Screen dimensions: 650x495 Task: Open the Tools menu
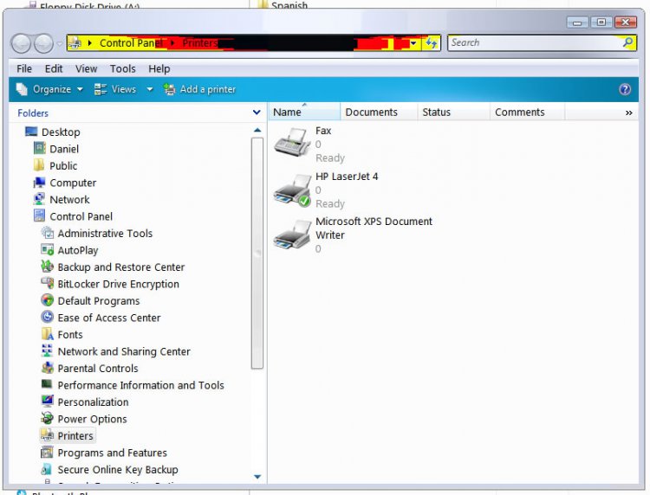pos(122,68)
